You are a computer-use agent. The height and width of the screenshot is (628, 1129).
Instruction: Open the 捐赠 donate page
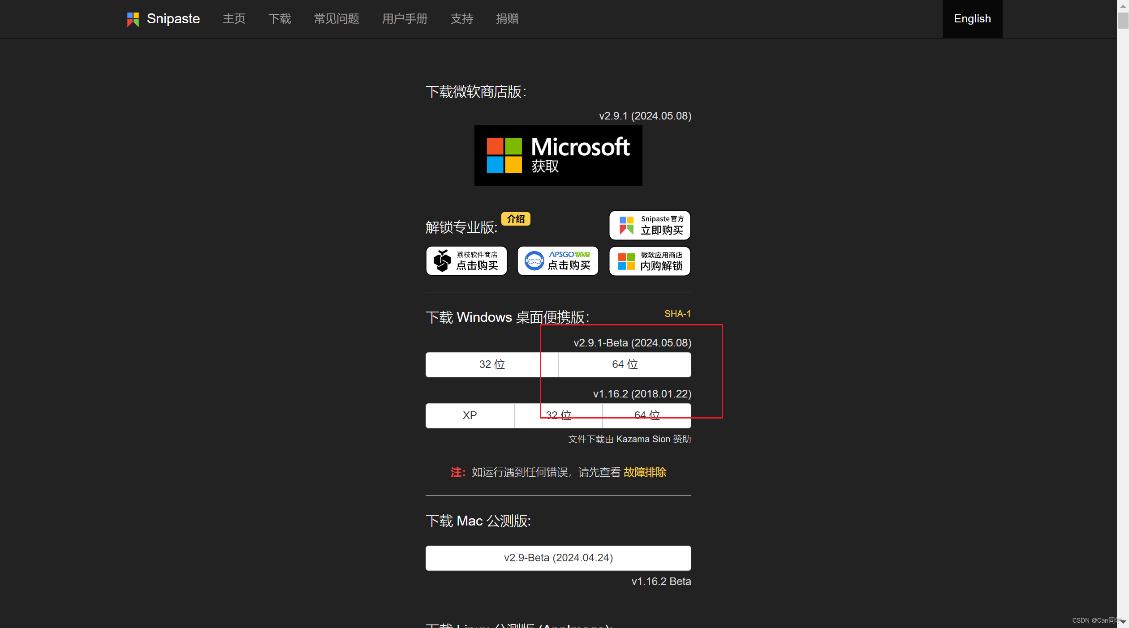click(x=507, y=19)
